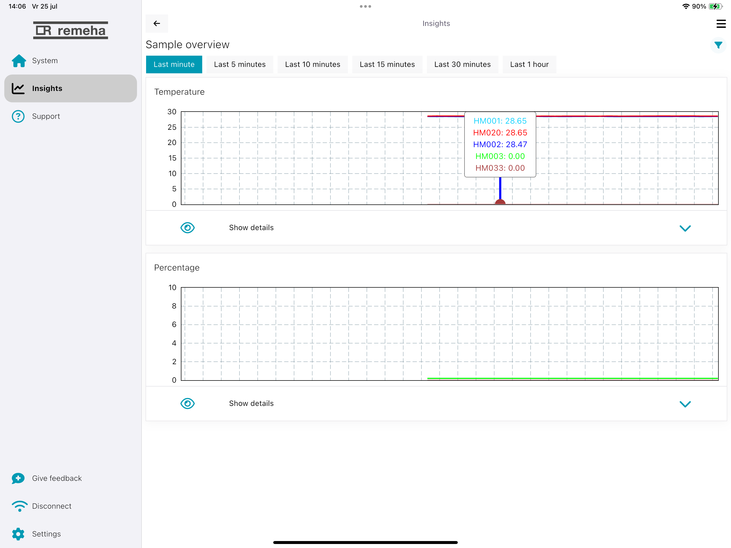The image size is (731, 548).
Task: Open the Settings gear icon
Action: click(x=18, y=534)
